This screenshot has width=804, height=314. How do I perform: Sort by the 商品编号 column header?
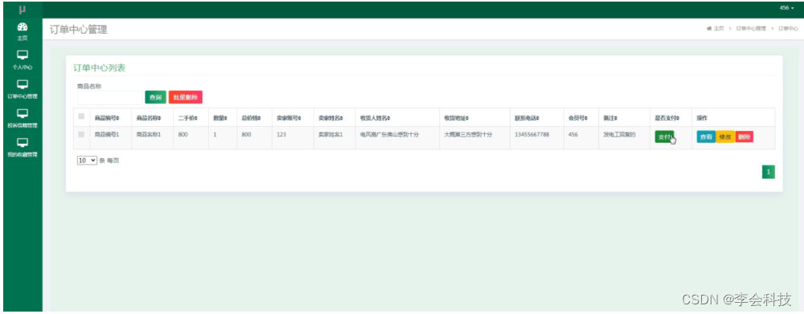click(107, 118)
